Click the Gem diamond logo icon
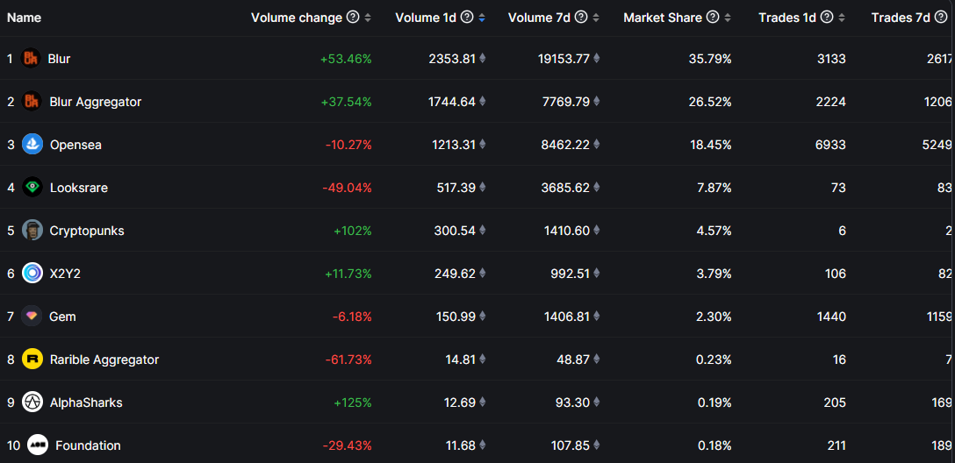The width and height of the screenshot is (955, 463). click(x=32, y=317)
